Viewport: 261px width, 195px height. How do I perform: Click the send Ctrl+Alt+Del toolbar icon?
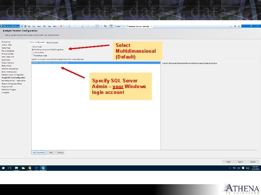[x=69, y=26]
